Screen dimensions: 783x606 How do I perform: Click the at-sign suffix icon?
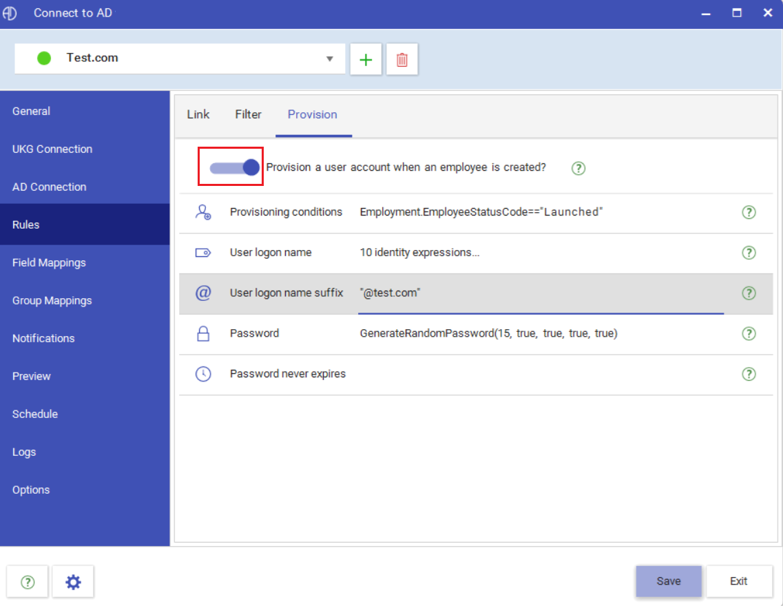pyautogui.click(x=202, y=293)
